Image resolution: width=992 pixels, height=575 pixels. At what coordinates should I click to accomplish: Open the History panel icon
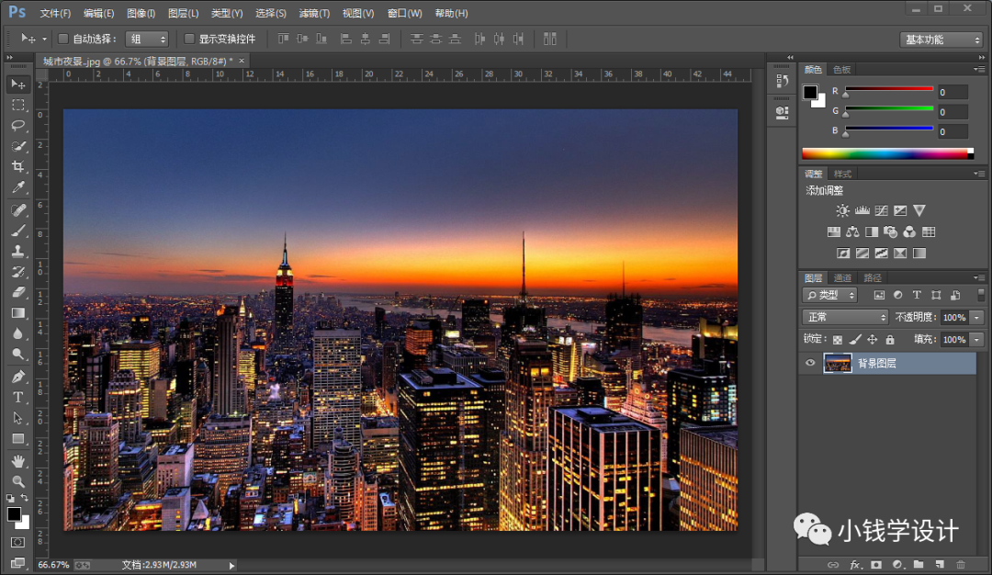(783, 81)
